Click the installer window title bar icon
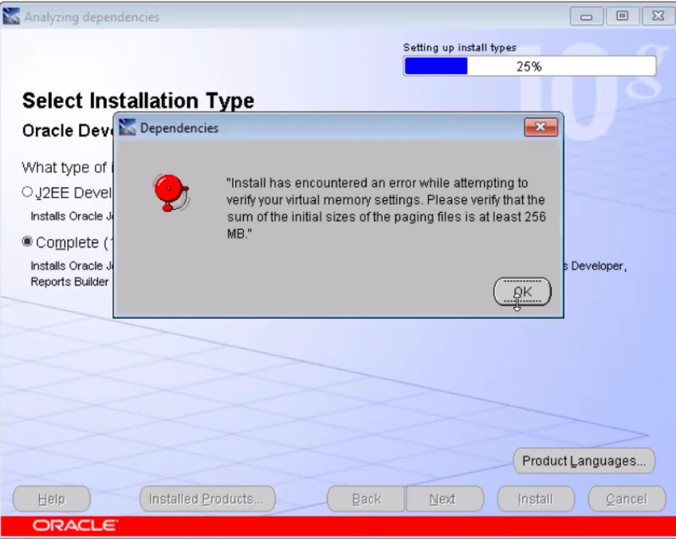 coord(11,17)
